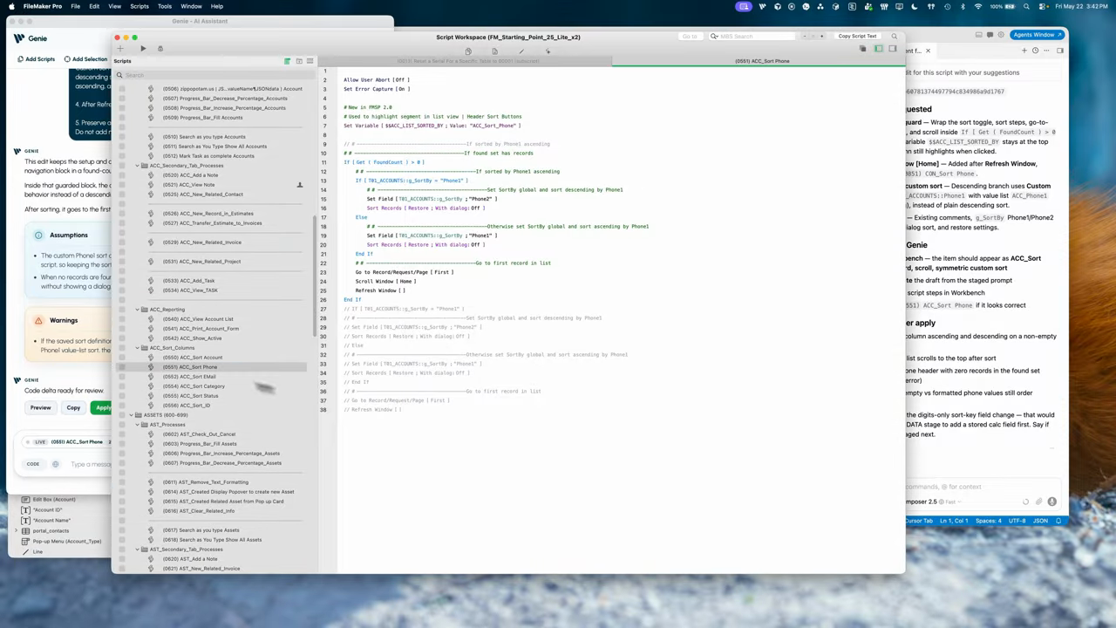1116x628 pixels.
Task: Tick checkbox beside (0520) ACC_Add a Note
Action: (x=121, y=175)
